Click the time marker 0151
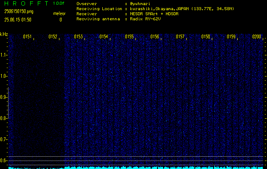 click(27, 37)
